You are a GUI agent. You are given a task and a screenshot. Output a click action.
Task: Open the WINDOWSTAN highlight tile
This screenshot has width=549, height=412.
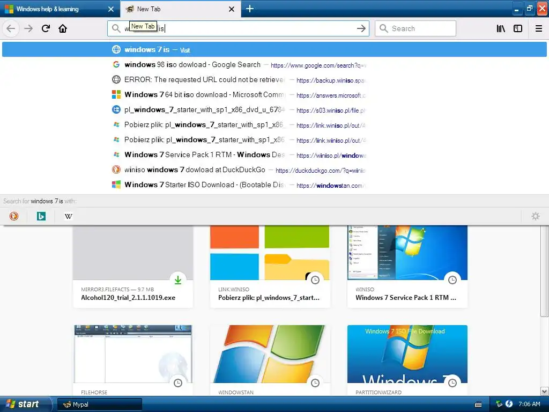270,360
